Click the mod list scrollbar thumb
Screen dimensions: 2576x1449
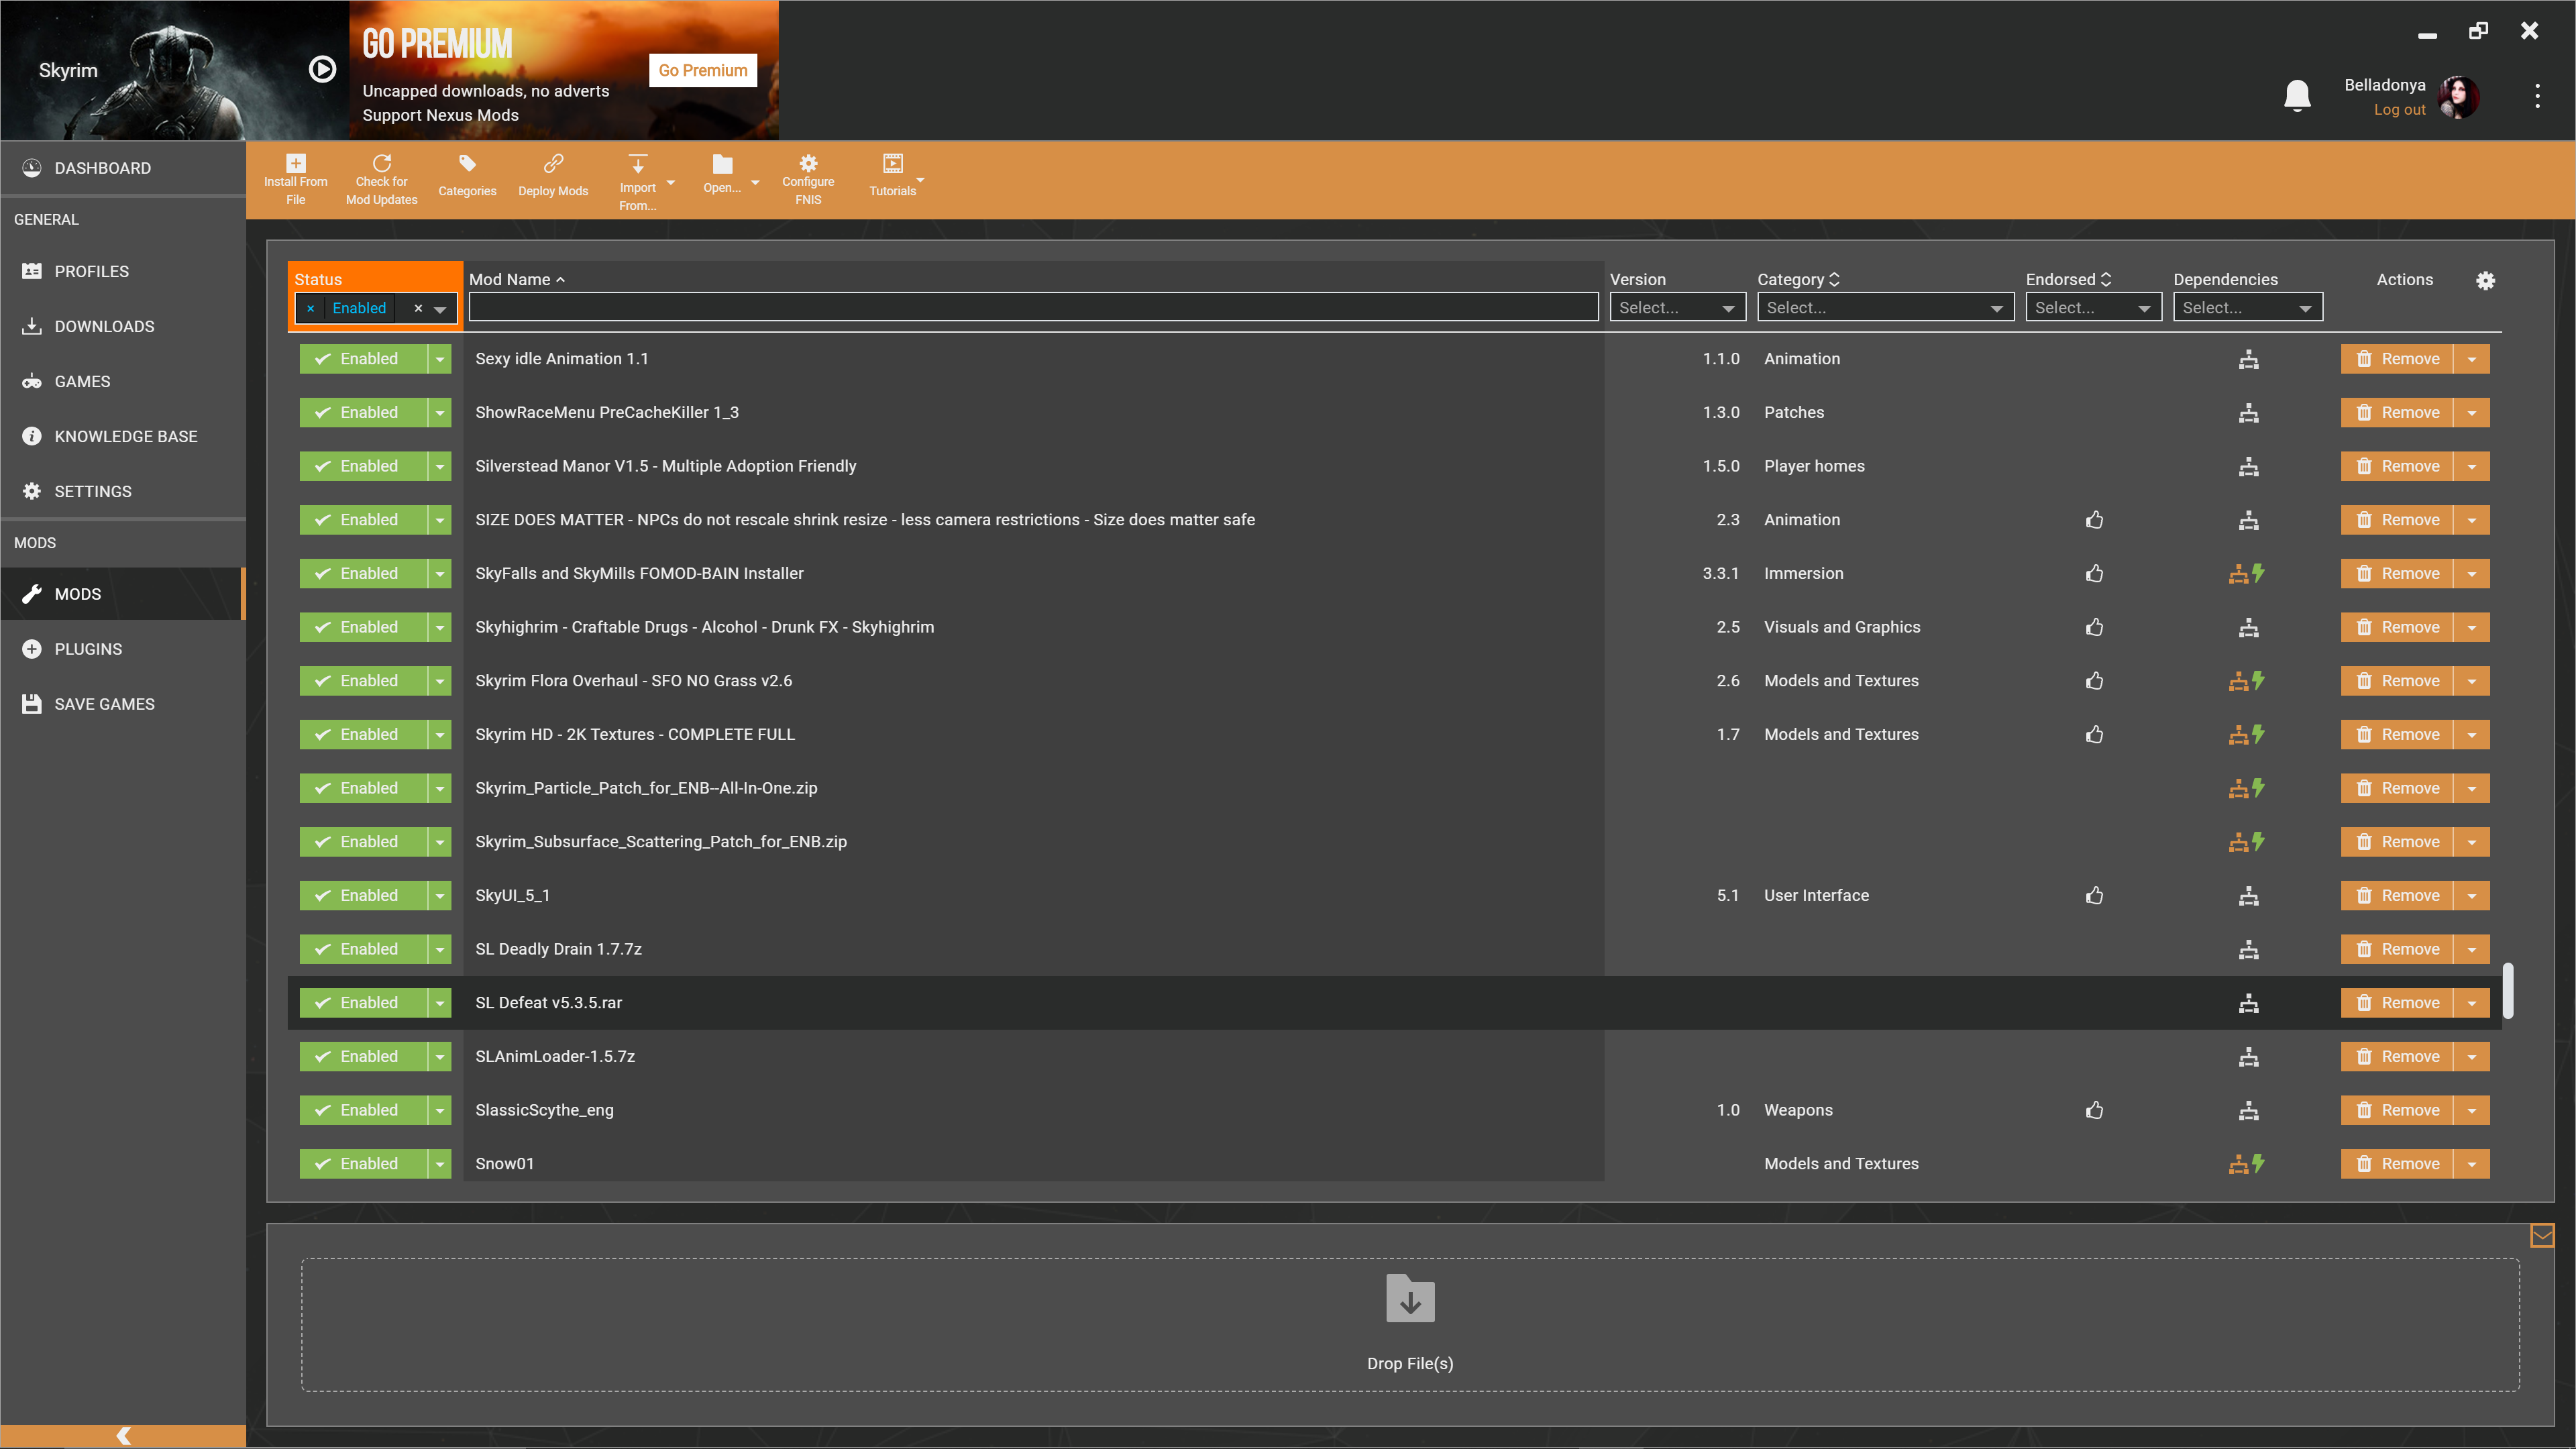(2508, 990)
